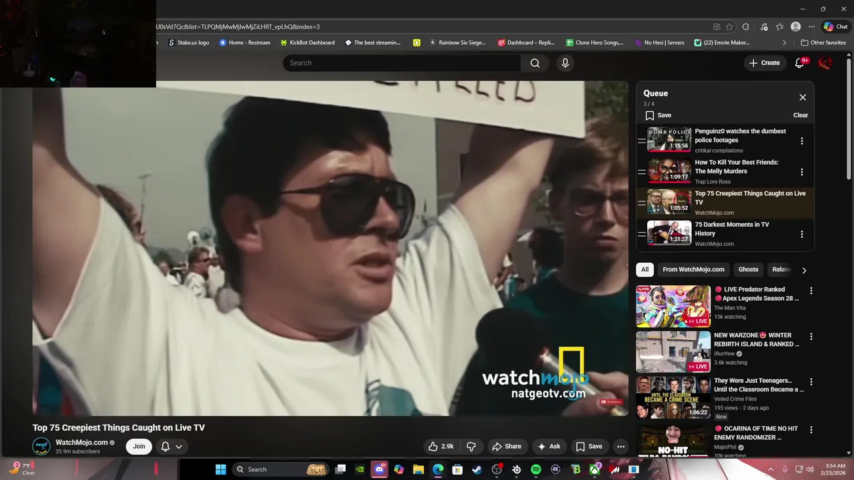
Task: Click the YouTube search input field
Action: point(402,63)
